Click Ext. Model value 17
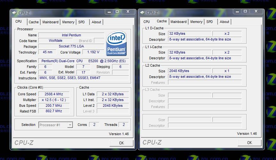Viewport: 276px width, 160px height. tap(83, 72)
